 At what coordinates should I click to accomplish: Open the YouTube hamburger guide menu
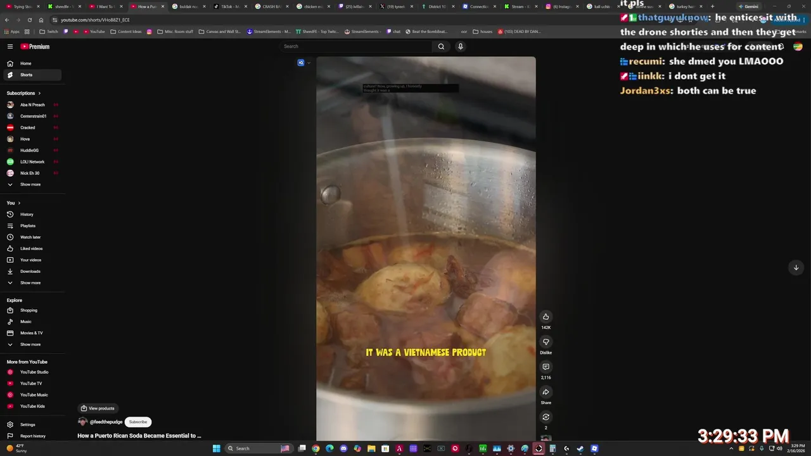[10, 46]
